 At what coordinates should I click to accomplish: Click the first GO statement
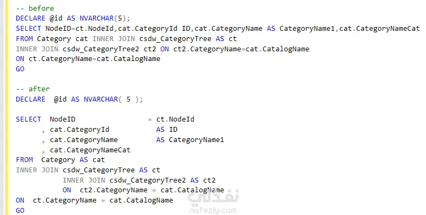tap(20, 69)
